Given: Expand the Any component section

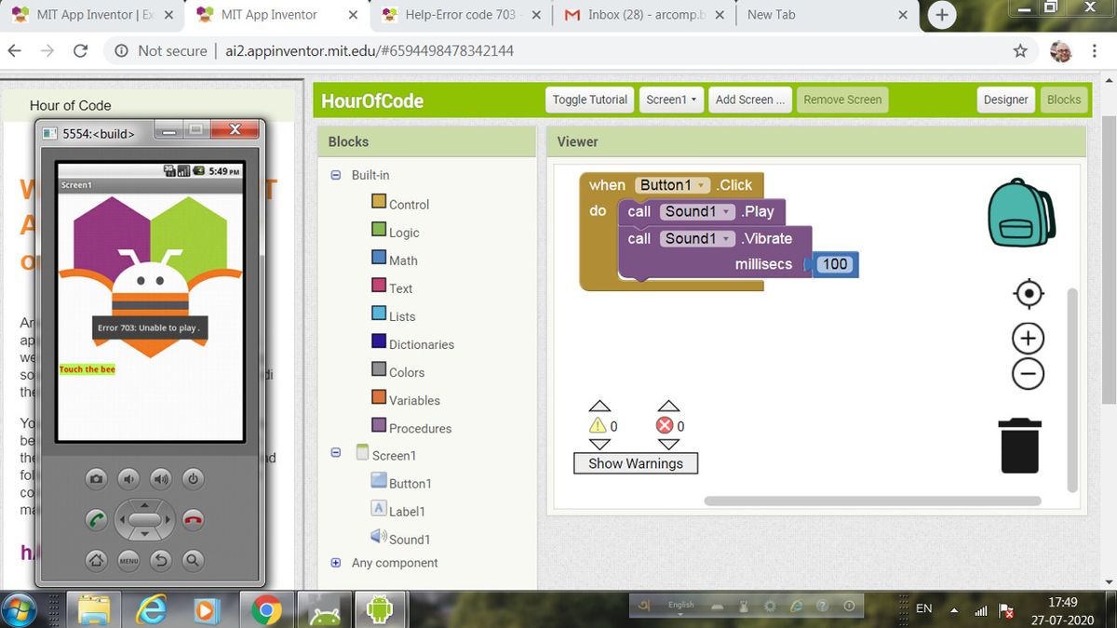Looking at the screenshot, I should (335, 563).
